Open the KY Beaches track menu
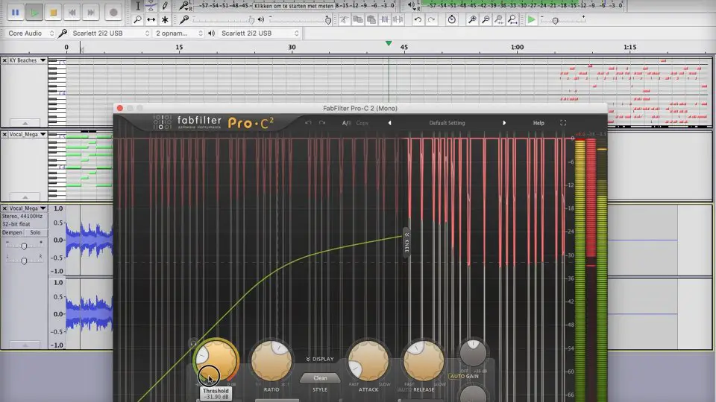Screen dimensions: 716x402 (x=28, y=60)
